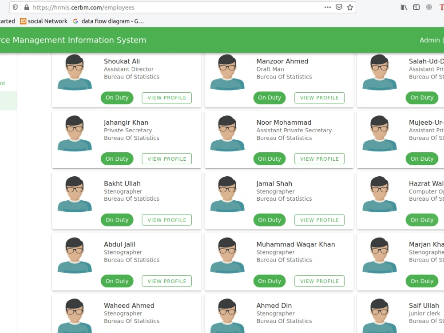The width and height of the screenshot is (444, 333).
Task: Click the globe icon in browser toolbar
Action: [429, 7]
